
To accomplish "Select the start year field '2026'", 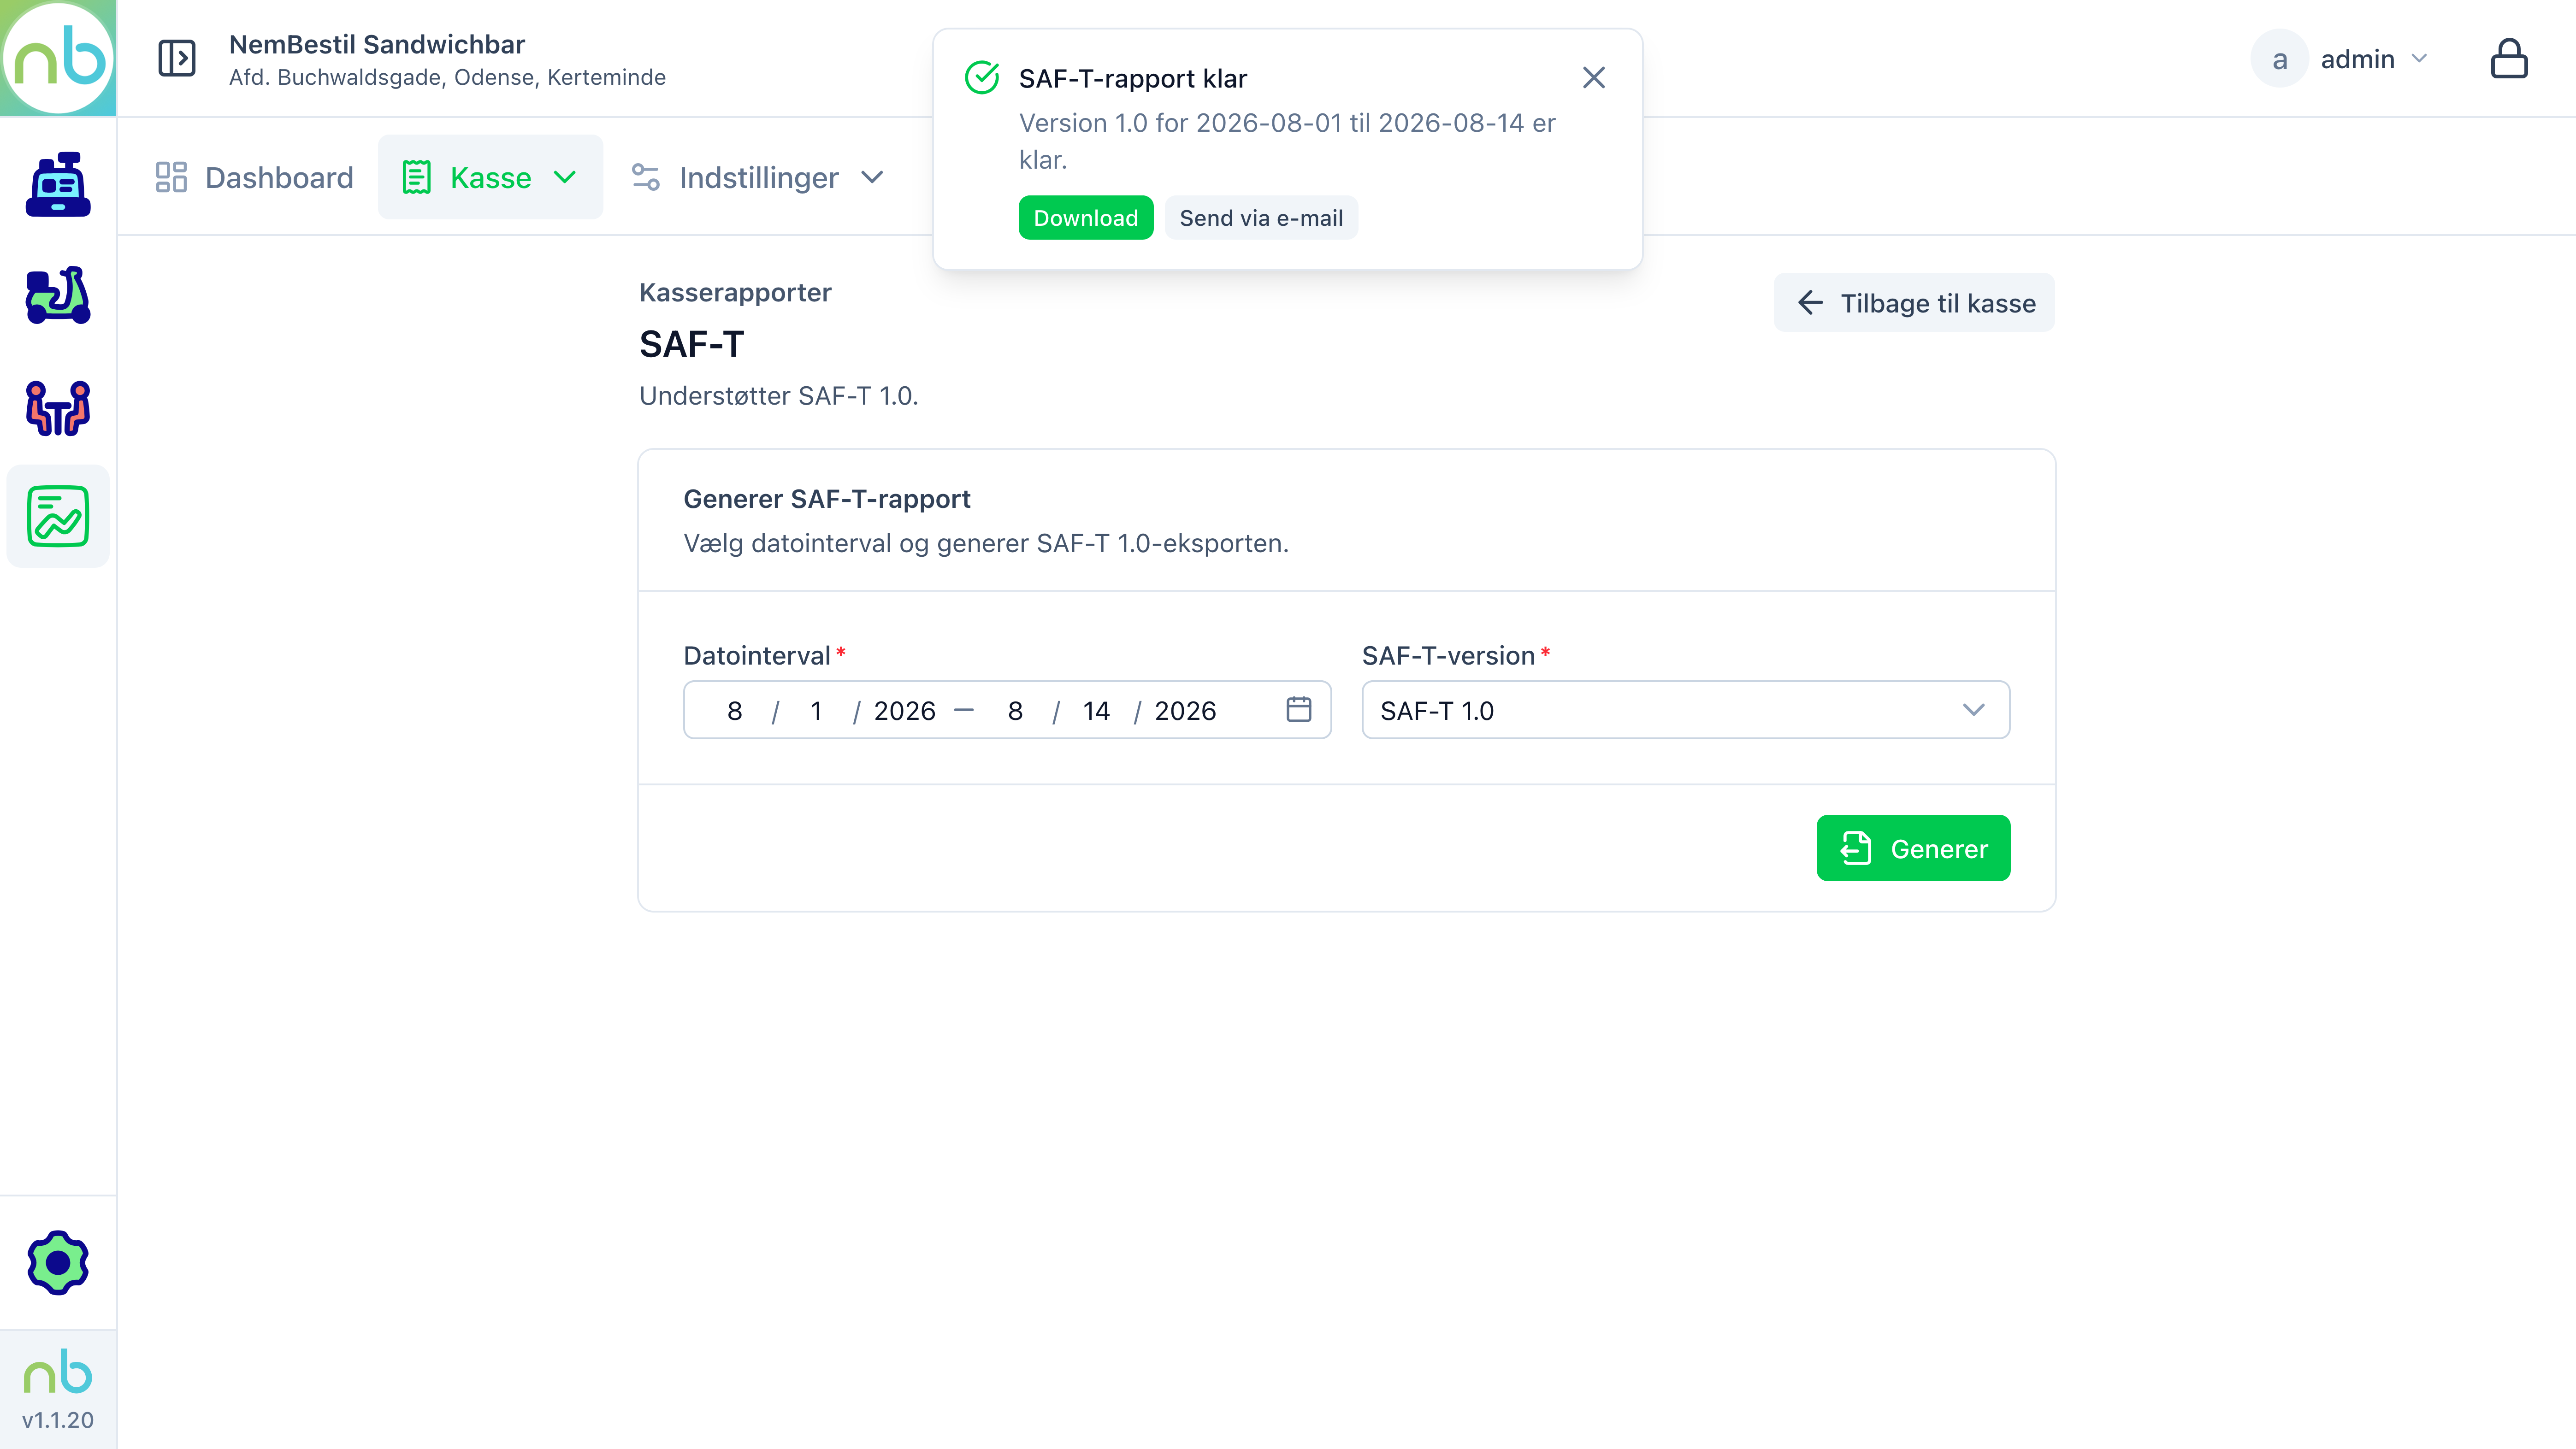I will (904, 711).
